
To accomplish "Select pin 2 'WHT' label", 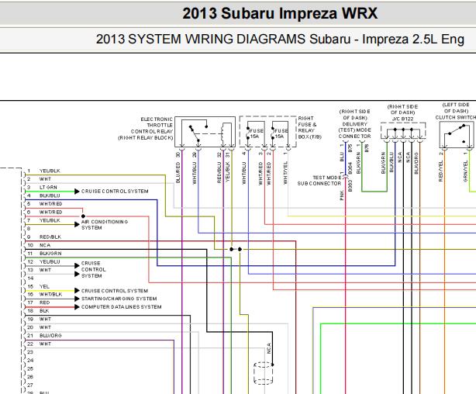I will pyautogui.click(x=45, y=179).
